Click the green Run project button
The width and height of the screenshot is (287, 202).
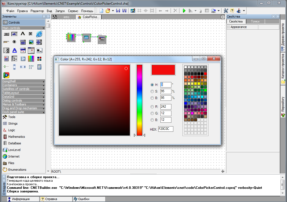coord(184,11)
